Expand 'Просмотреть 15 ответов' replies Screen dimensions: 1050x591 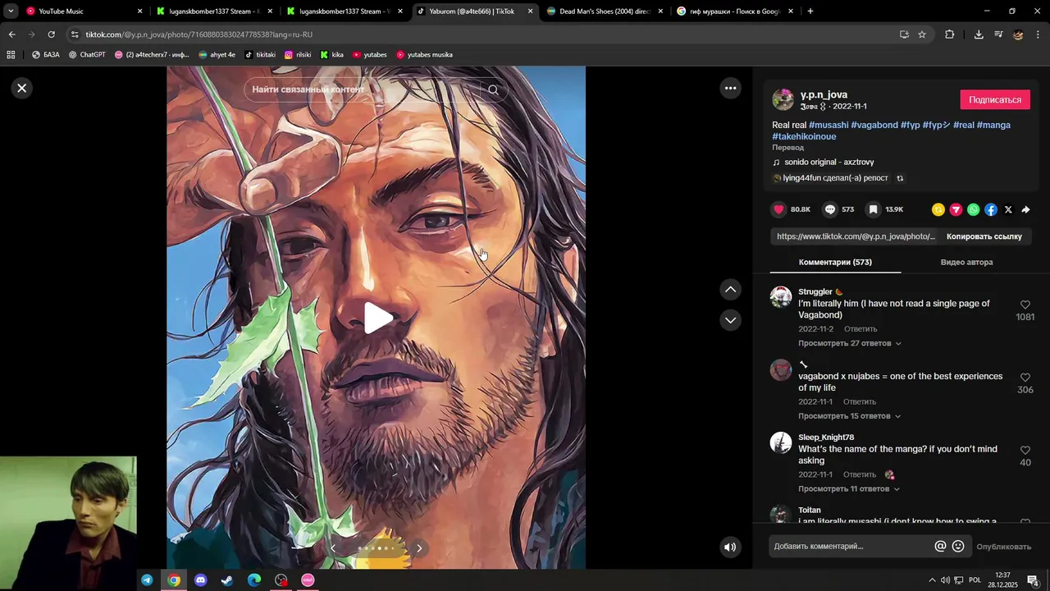click(850, 416)
